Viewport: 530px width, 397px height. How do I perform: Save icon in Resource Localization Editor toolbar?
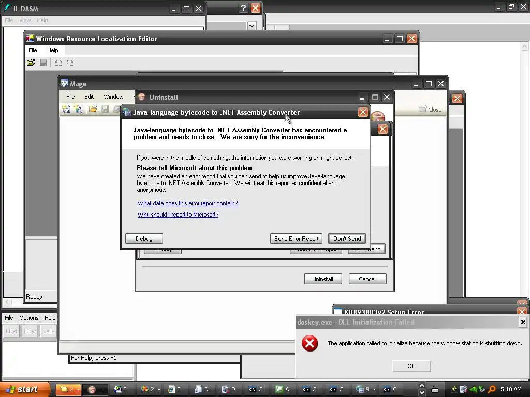click(43, 63)
